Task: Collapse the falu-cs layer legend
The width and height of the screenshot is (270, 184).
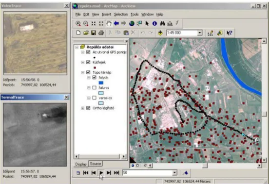Action: tap(89, 88)
